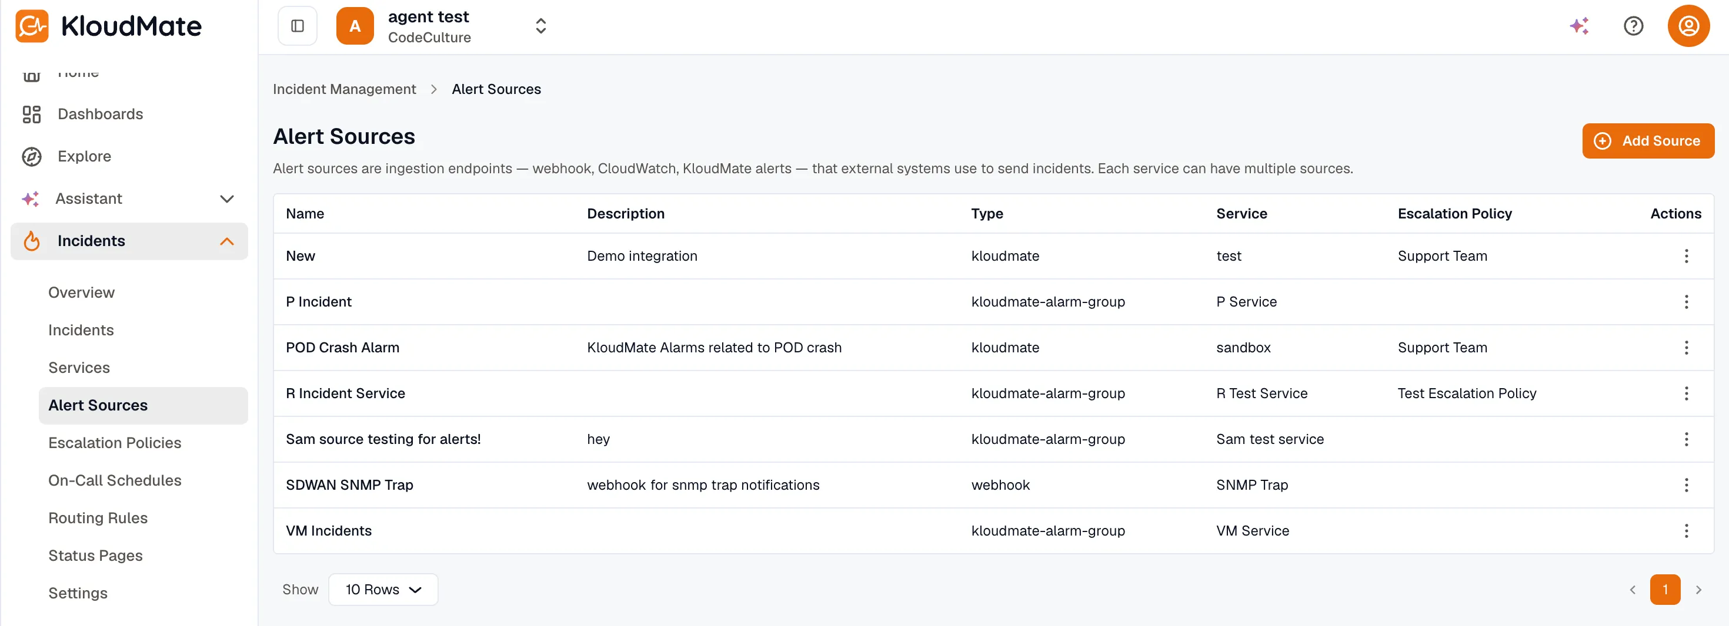Open the user profile avatar

pyautogui.click(x=1688, y=26)
